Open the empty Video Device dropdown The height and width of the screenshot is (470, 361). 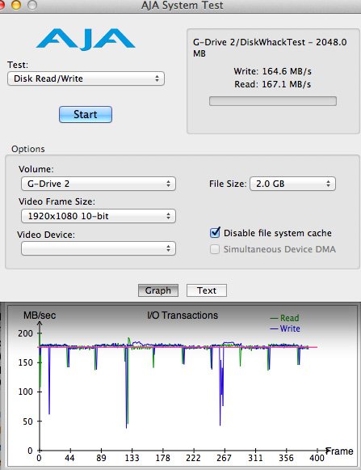[x=99, y=248]
